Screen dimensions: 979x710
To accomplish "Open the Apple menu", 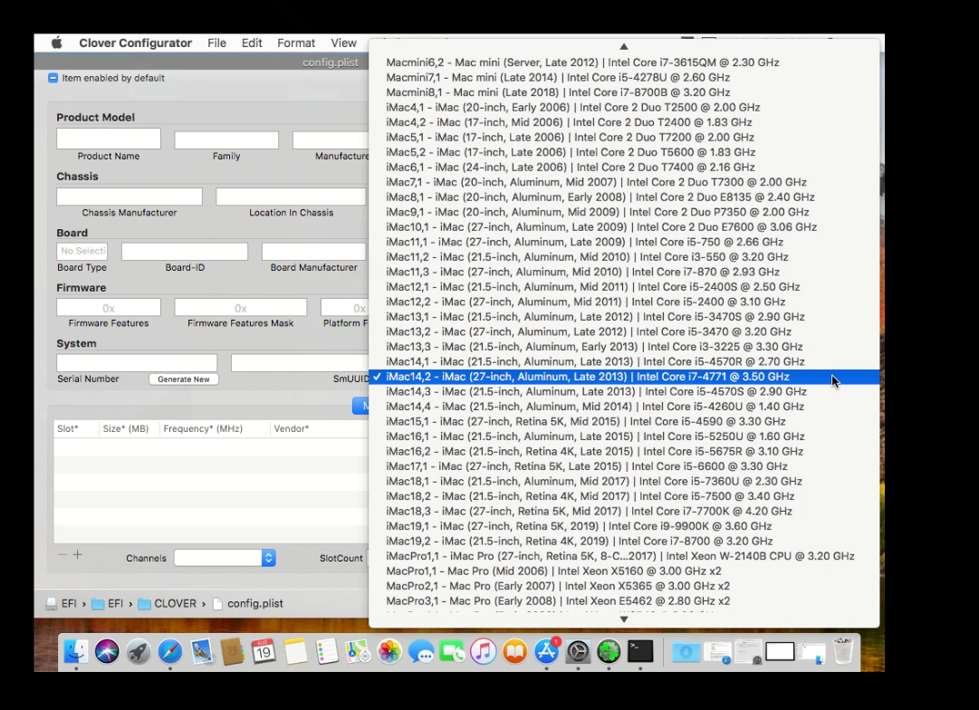I will pos(57,43).
